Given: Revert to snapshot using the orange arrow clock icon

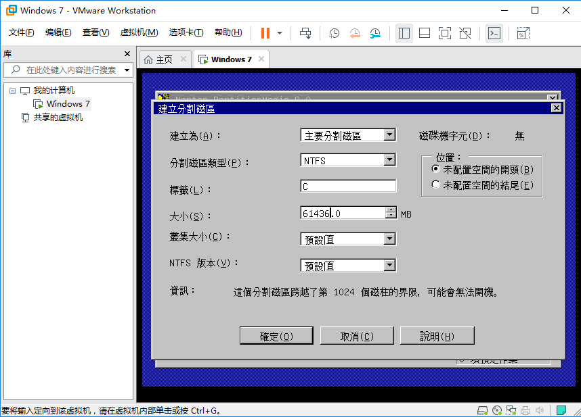Looking at the screenshot, I should pyautogui.click(x=355, y=33).
